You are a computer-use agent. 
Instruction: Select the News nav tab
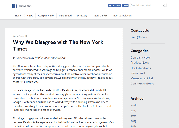coord(30,16)
